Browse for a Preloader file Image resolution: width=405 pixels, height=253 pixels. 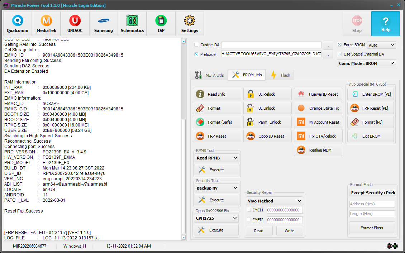[328, 54]
